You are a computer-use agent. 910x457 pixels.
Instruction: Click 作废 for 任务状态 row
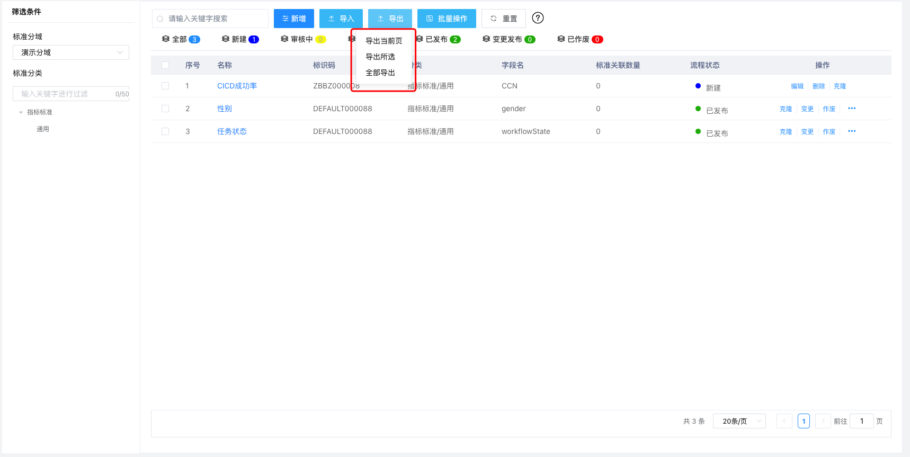pos(829,132)
